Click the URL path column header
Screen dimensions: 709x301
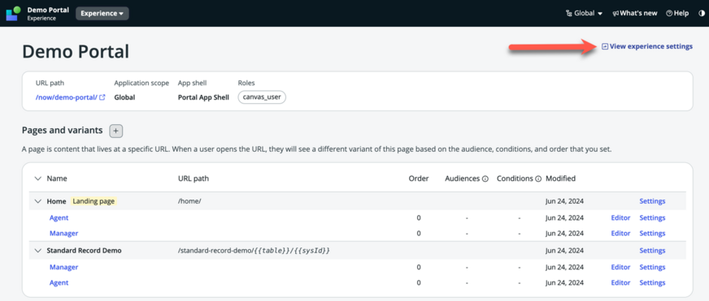click(194, 178)
